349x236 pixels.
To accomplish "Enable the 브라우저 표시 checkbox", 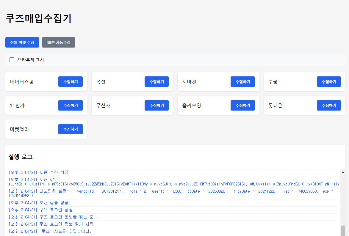I will pyautogui.click(x=12, y=60).
